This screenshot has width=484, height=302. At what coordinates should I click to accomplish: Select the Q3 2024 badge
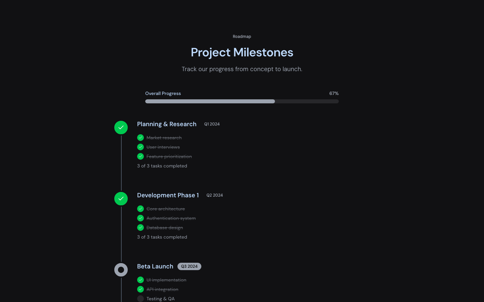click(189, 266)
